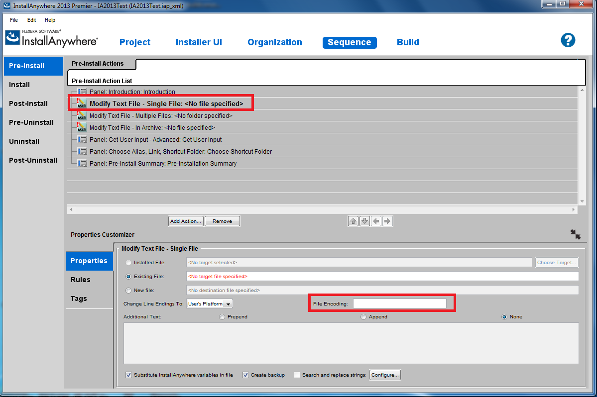Select the Existing File radio button
597x397 pixels.
(x=128, y=277)
